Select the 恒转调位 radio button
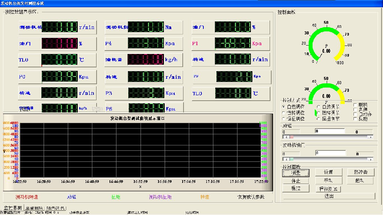Screen dimensions: 383x215 (x=283, y=113)
